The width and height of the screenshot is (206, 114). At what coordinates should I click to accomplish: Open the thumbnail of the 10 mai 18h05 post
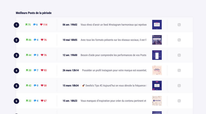[x=157, y=40]
